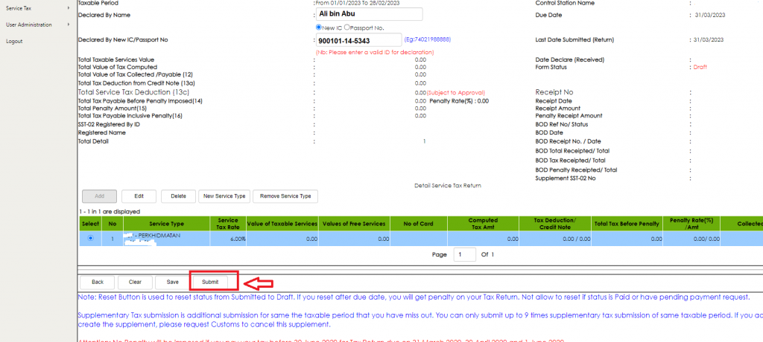
Task: Click the IC number input field
Action: (357, 40)
